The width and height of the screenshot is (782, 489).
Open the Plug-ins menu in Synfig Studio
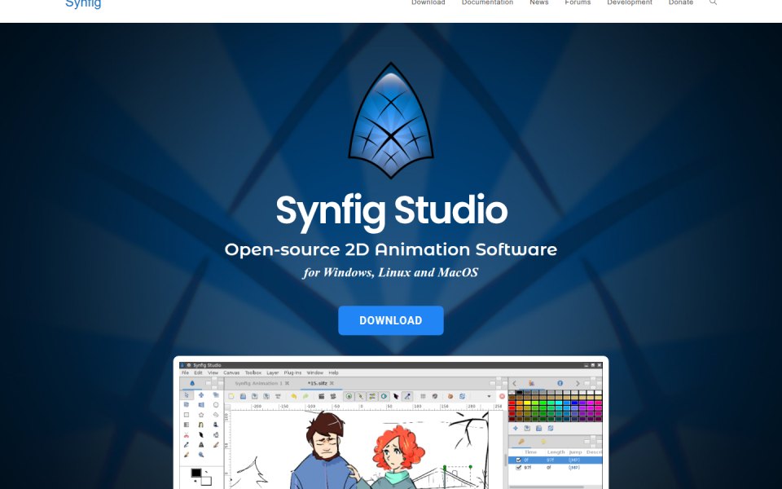point(292,372)
